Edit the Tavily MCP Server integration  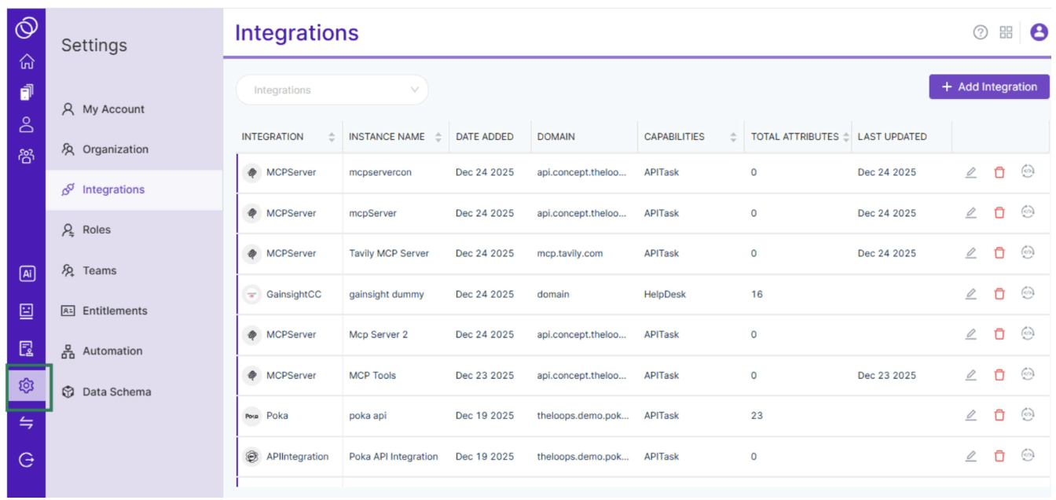(971, 253)
